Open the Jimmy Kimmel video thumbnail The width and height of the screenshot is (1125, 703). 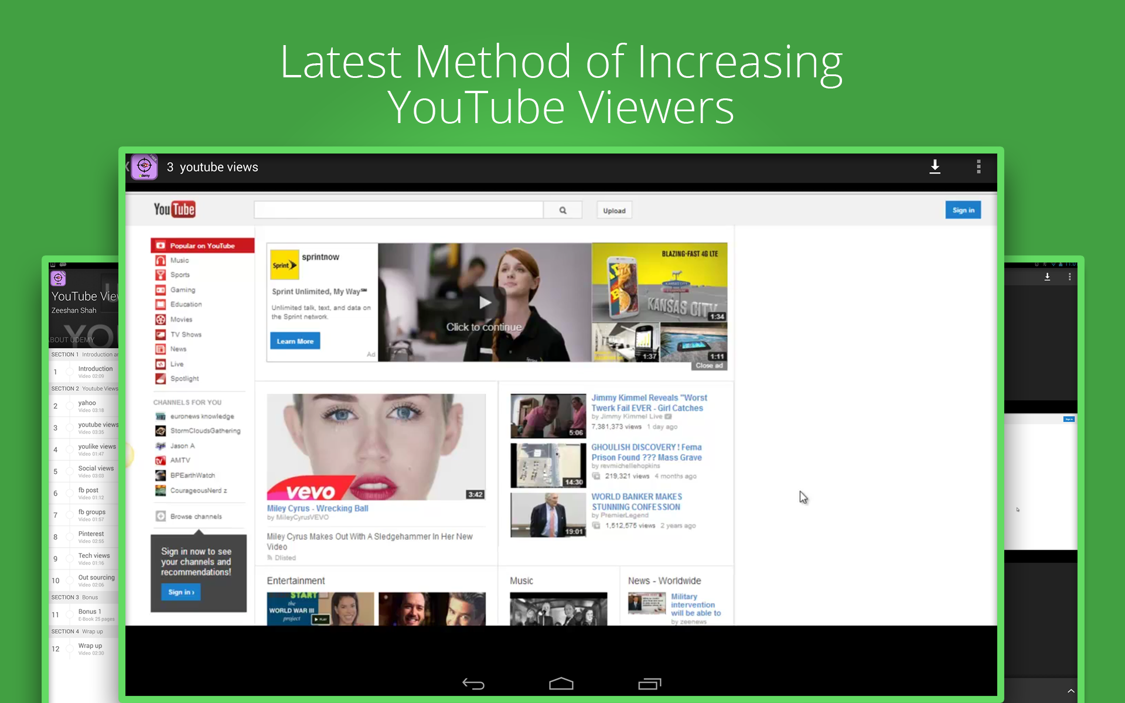(x=548, y=416)
